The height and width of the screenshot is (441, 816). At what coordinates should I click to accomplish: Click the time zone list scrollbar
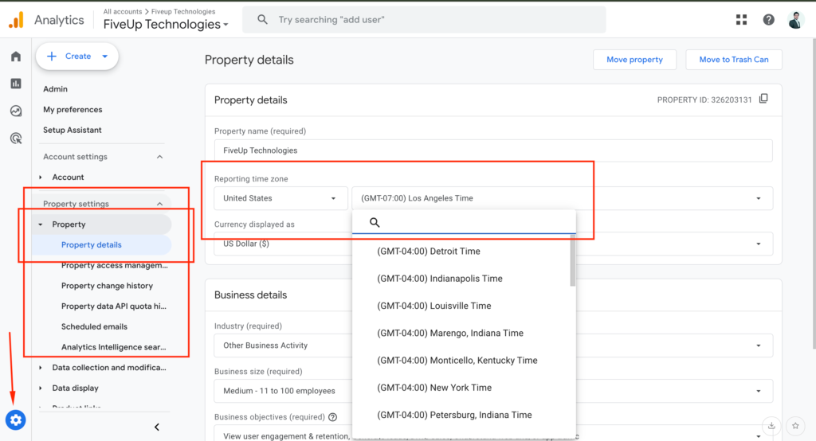572,260
